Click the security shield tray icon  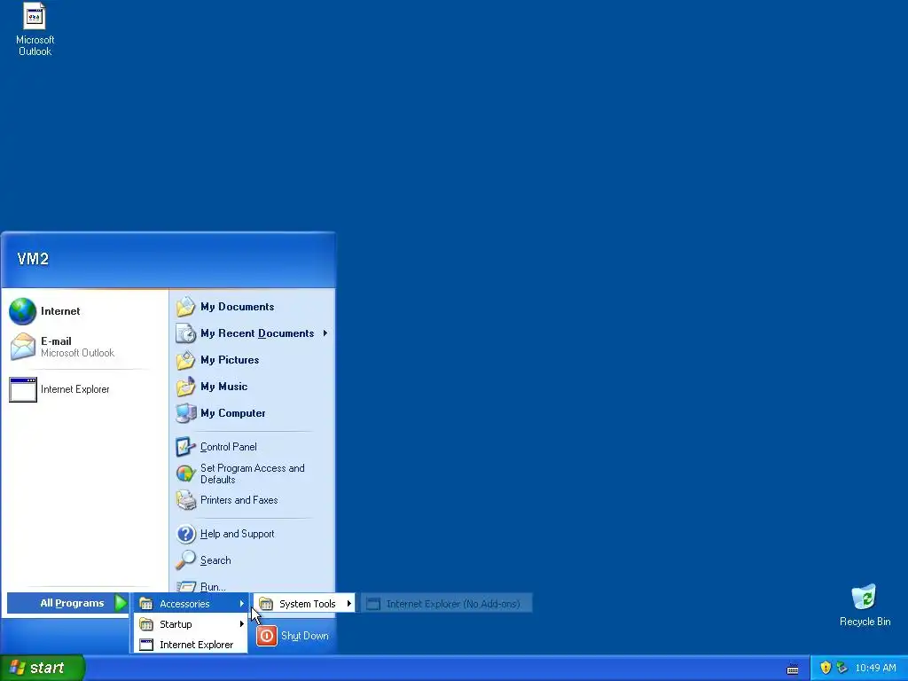826,668
